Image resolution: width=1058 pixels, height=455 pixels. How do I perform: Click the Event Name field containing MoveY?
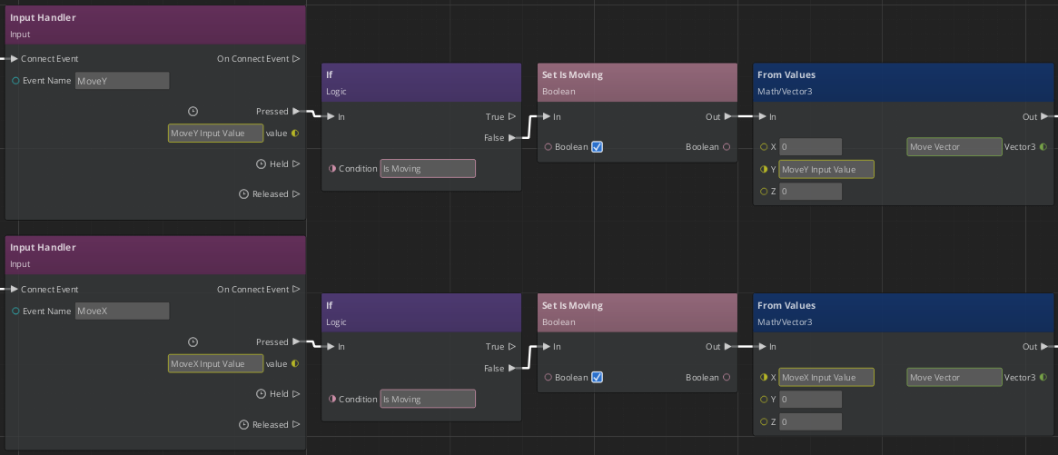pyautogui.click(x=122, y=81)
